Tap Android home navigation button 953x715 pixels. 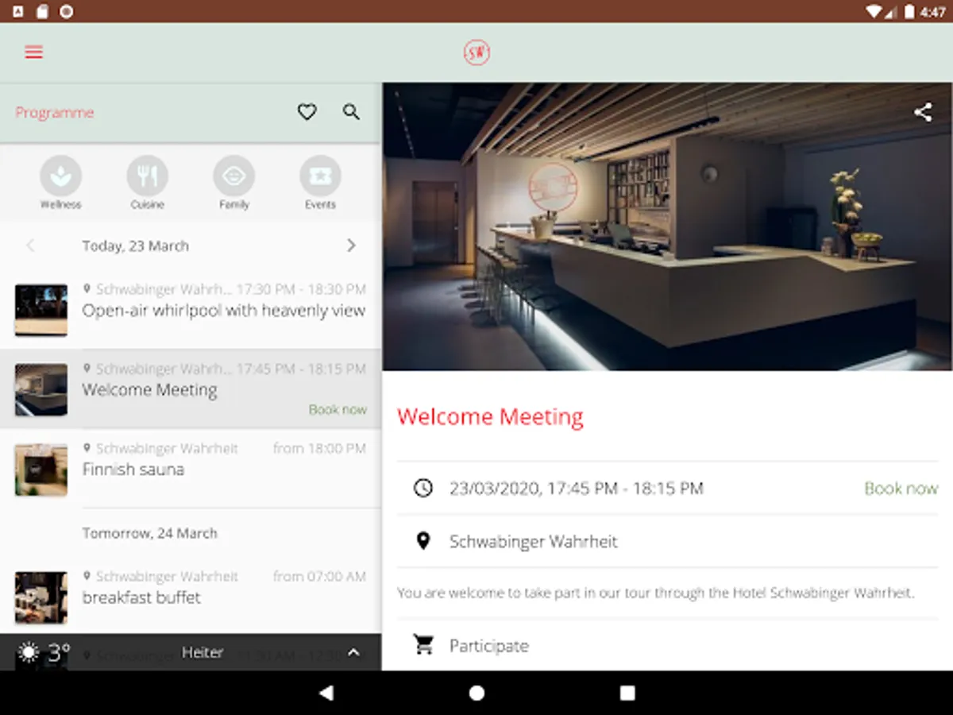click(x=476, y=693)
